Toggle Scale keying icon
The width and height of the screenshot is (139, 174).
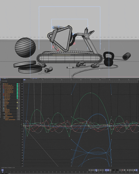[x=132, y=170]
